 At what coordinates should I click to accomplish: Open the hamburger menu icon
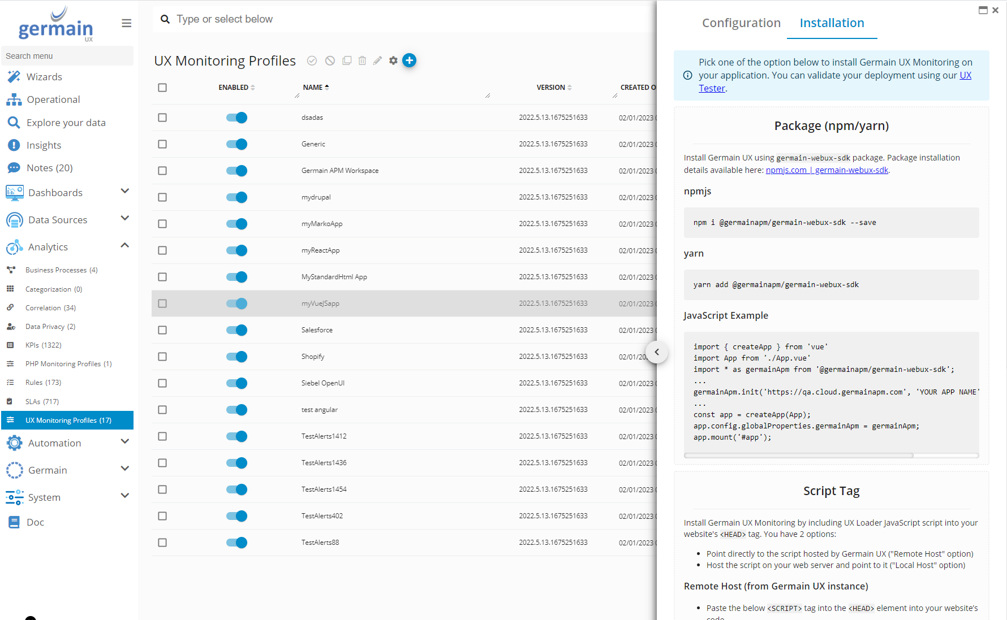(126, 23)
